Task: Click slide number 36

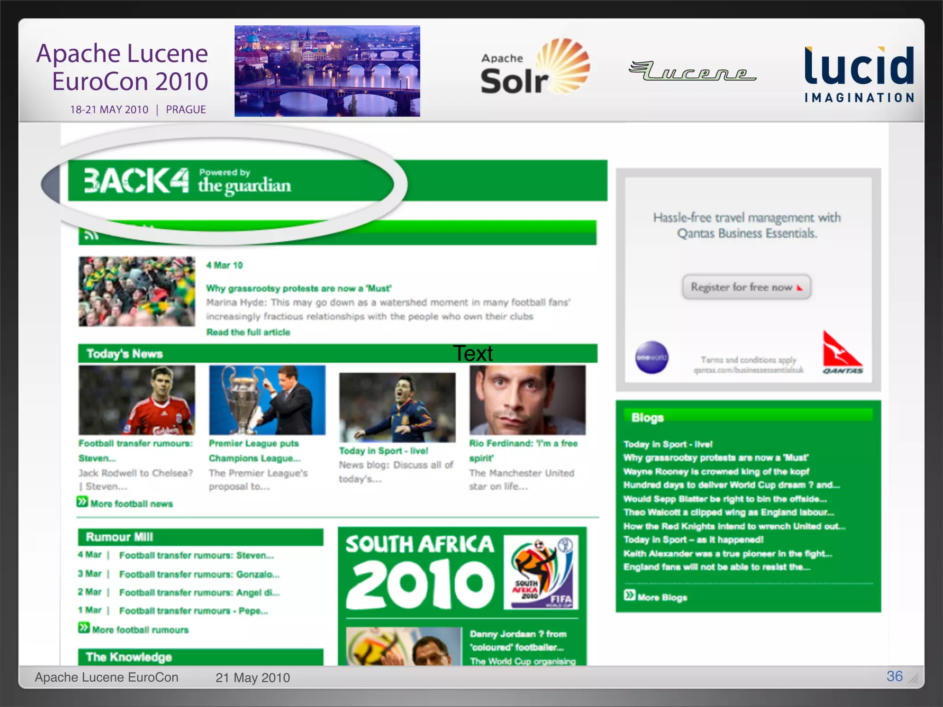Action: click(895, 676)
